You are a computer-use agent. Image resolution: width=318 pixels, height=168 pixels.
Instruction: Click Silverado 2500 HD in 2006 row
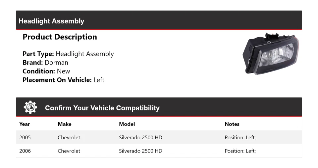click(140, 151)
